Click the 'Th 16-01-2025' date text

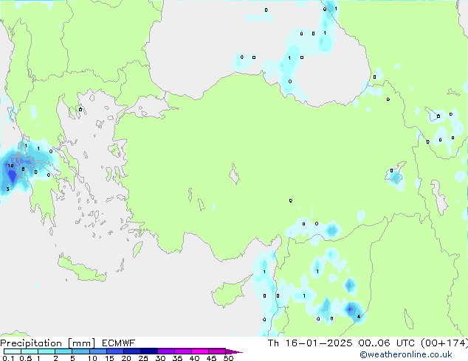pos(310,343)
